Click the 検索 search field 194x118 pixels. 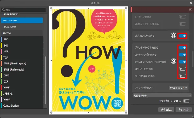23,10
